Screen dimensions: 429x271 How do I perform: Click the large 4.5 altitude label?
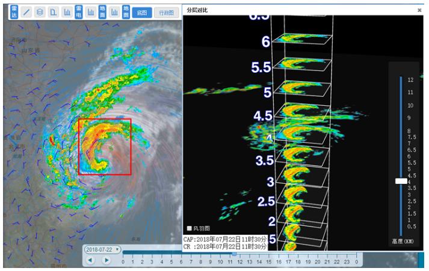click(263, 116)
